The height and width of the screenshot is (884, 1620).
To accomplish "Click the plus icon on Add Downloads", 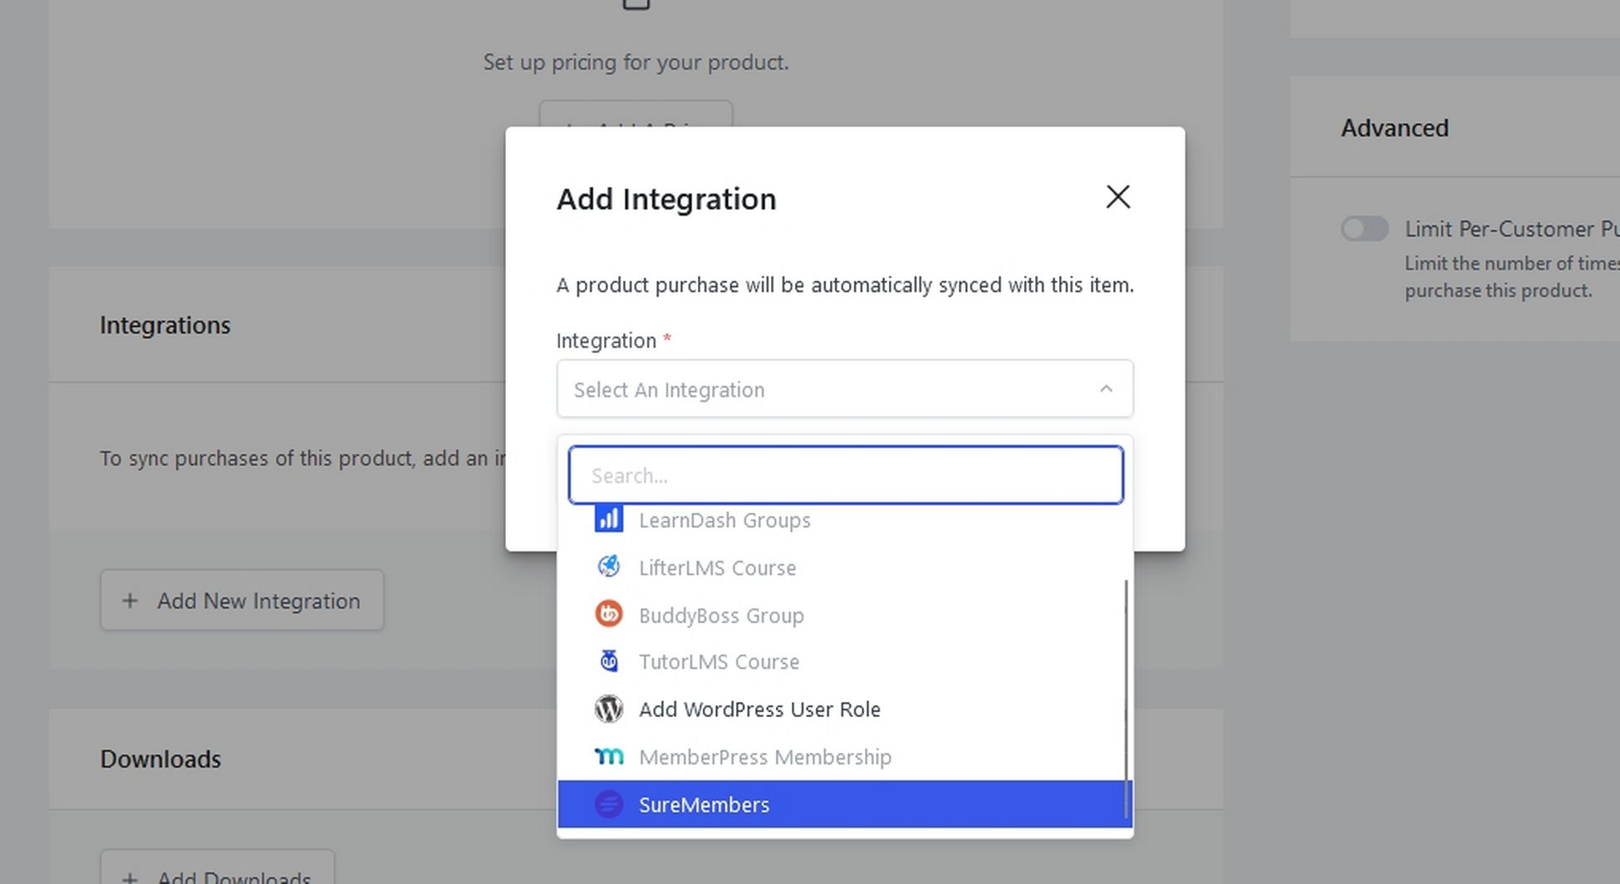I will click(x=130, y=877).
